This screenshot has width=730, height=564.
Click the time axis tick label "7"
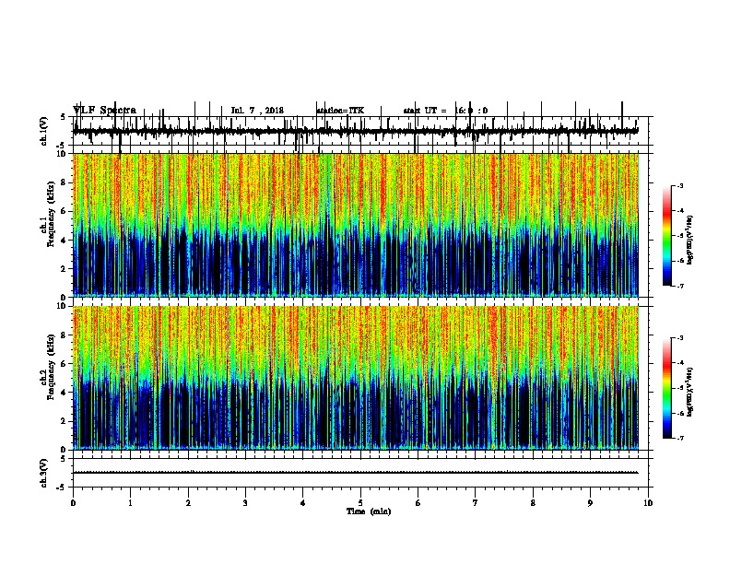pos(476,503)
